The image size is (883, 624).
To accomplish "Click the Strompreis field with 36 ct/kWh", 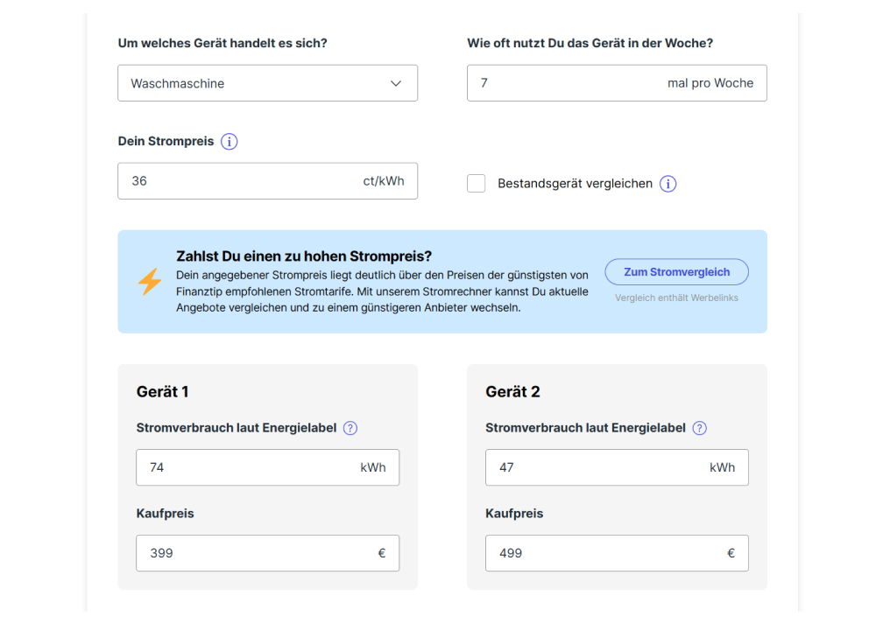I will click(267, 181).
